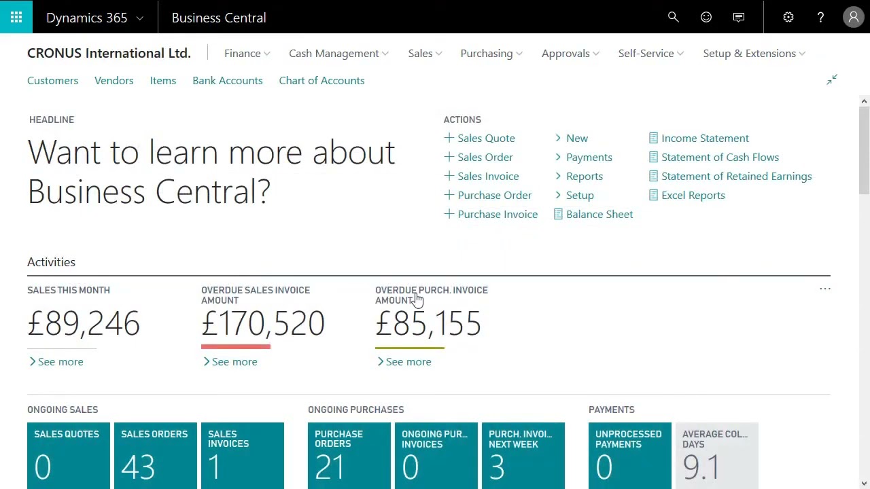Open the Vendors list

(114, 80)
